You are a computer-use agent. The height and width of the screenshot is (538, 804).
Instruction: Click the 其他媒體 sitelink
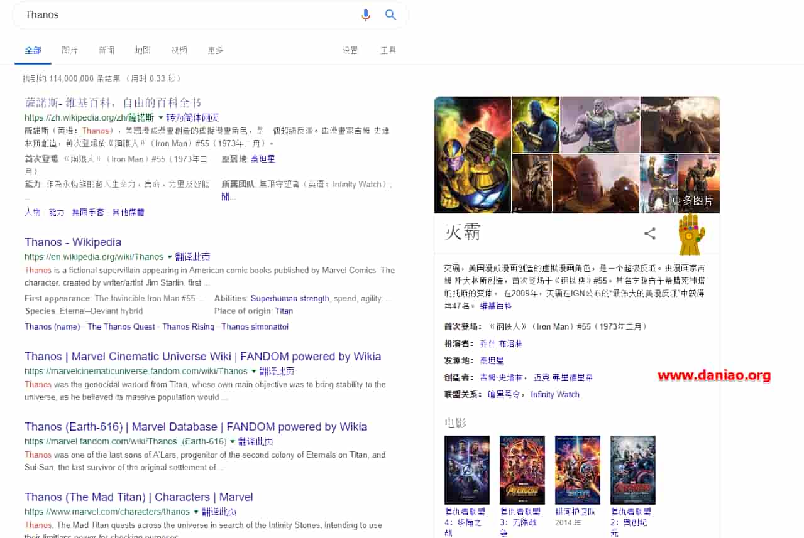point(128,212)
